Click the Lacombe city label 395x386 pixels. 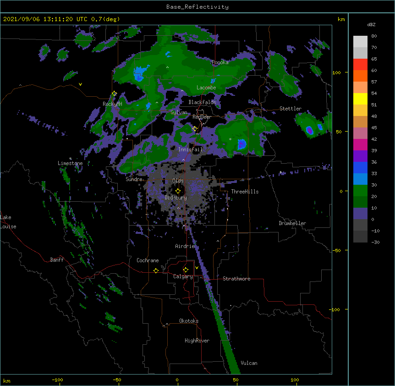tap(206, 88)
